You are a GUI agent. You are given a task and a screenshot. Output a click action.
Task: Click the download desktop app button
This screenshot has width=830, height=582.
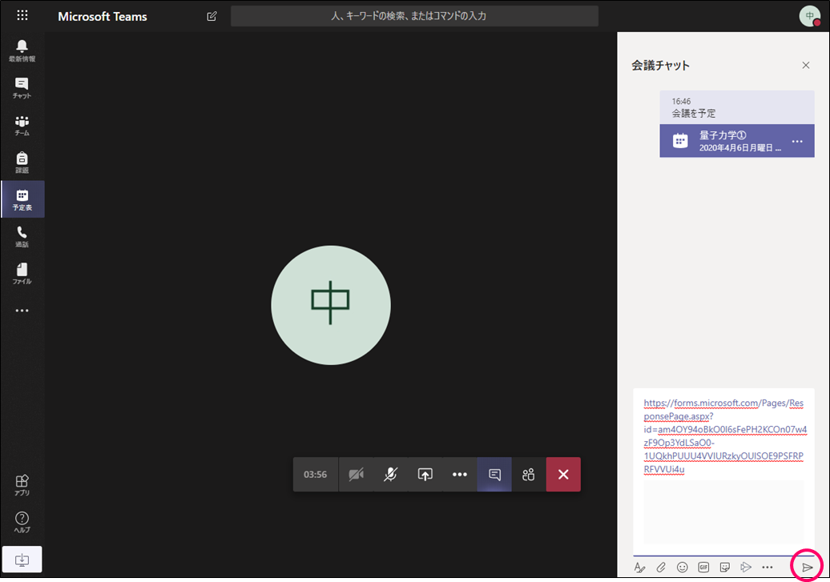22,560
